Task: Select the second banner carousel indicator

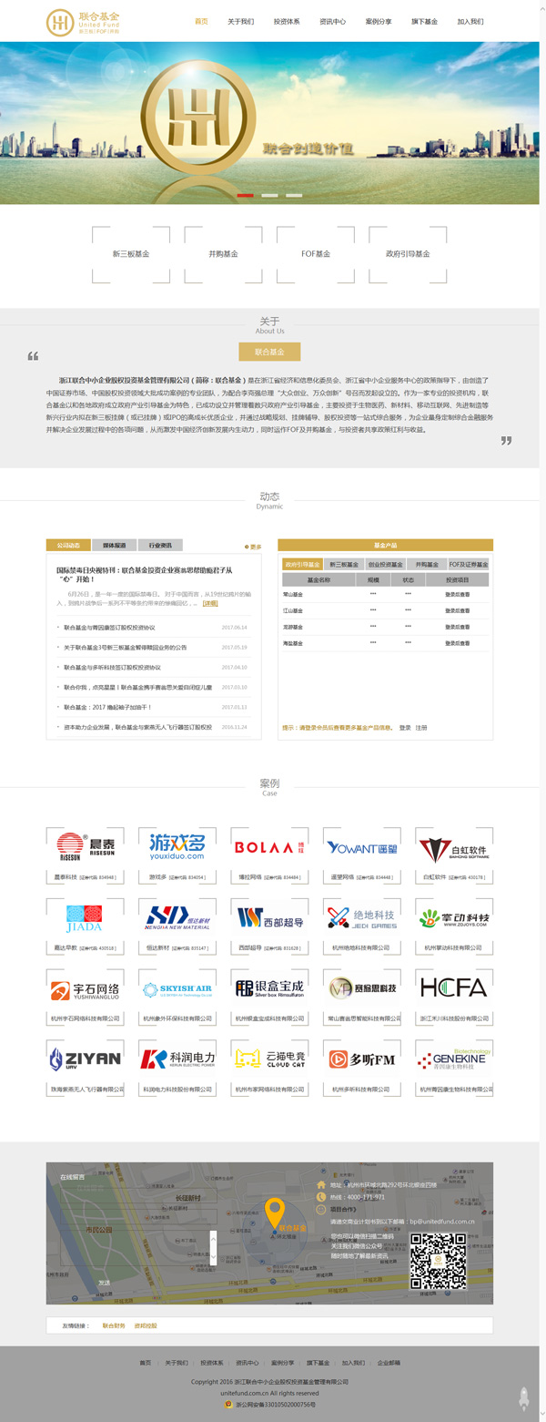Action: [269, 195]
